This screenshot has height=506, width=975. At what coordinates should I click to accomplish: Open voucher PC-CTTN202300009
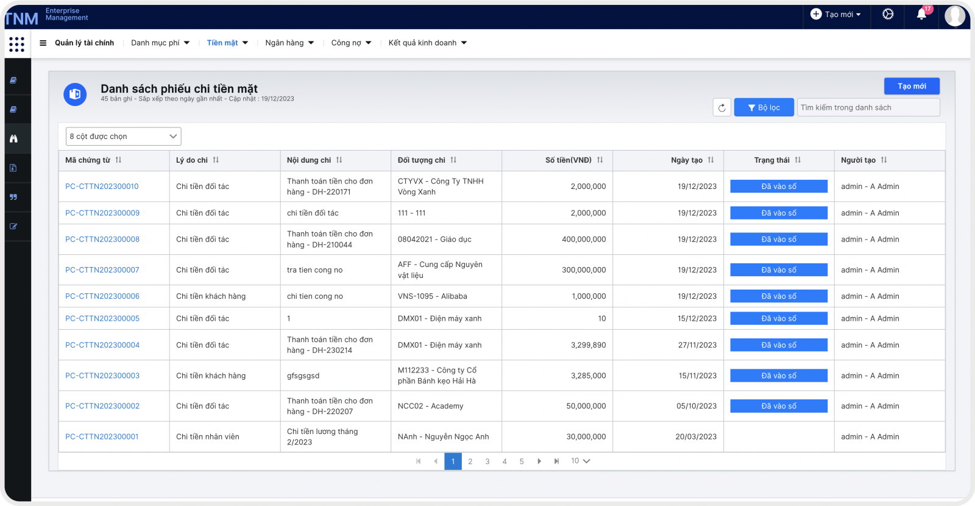point(102,213)
